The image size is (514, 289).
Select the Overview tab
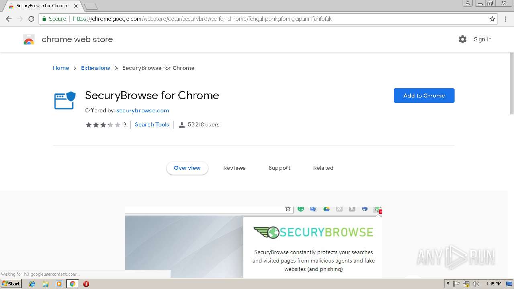pyautogui.click(x=187, y=168)
